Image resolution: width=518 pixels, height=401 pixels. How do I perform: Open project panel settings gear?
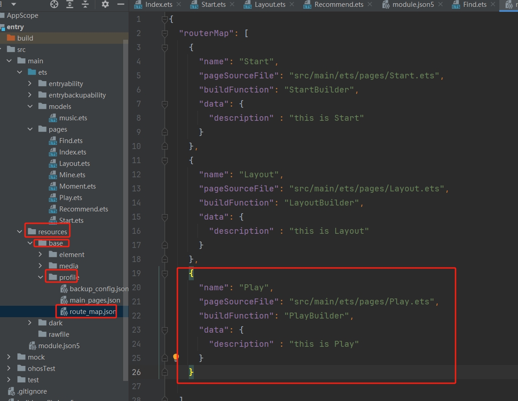click(x=105, y=5)
